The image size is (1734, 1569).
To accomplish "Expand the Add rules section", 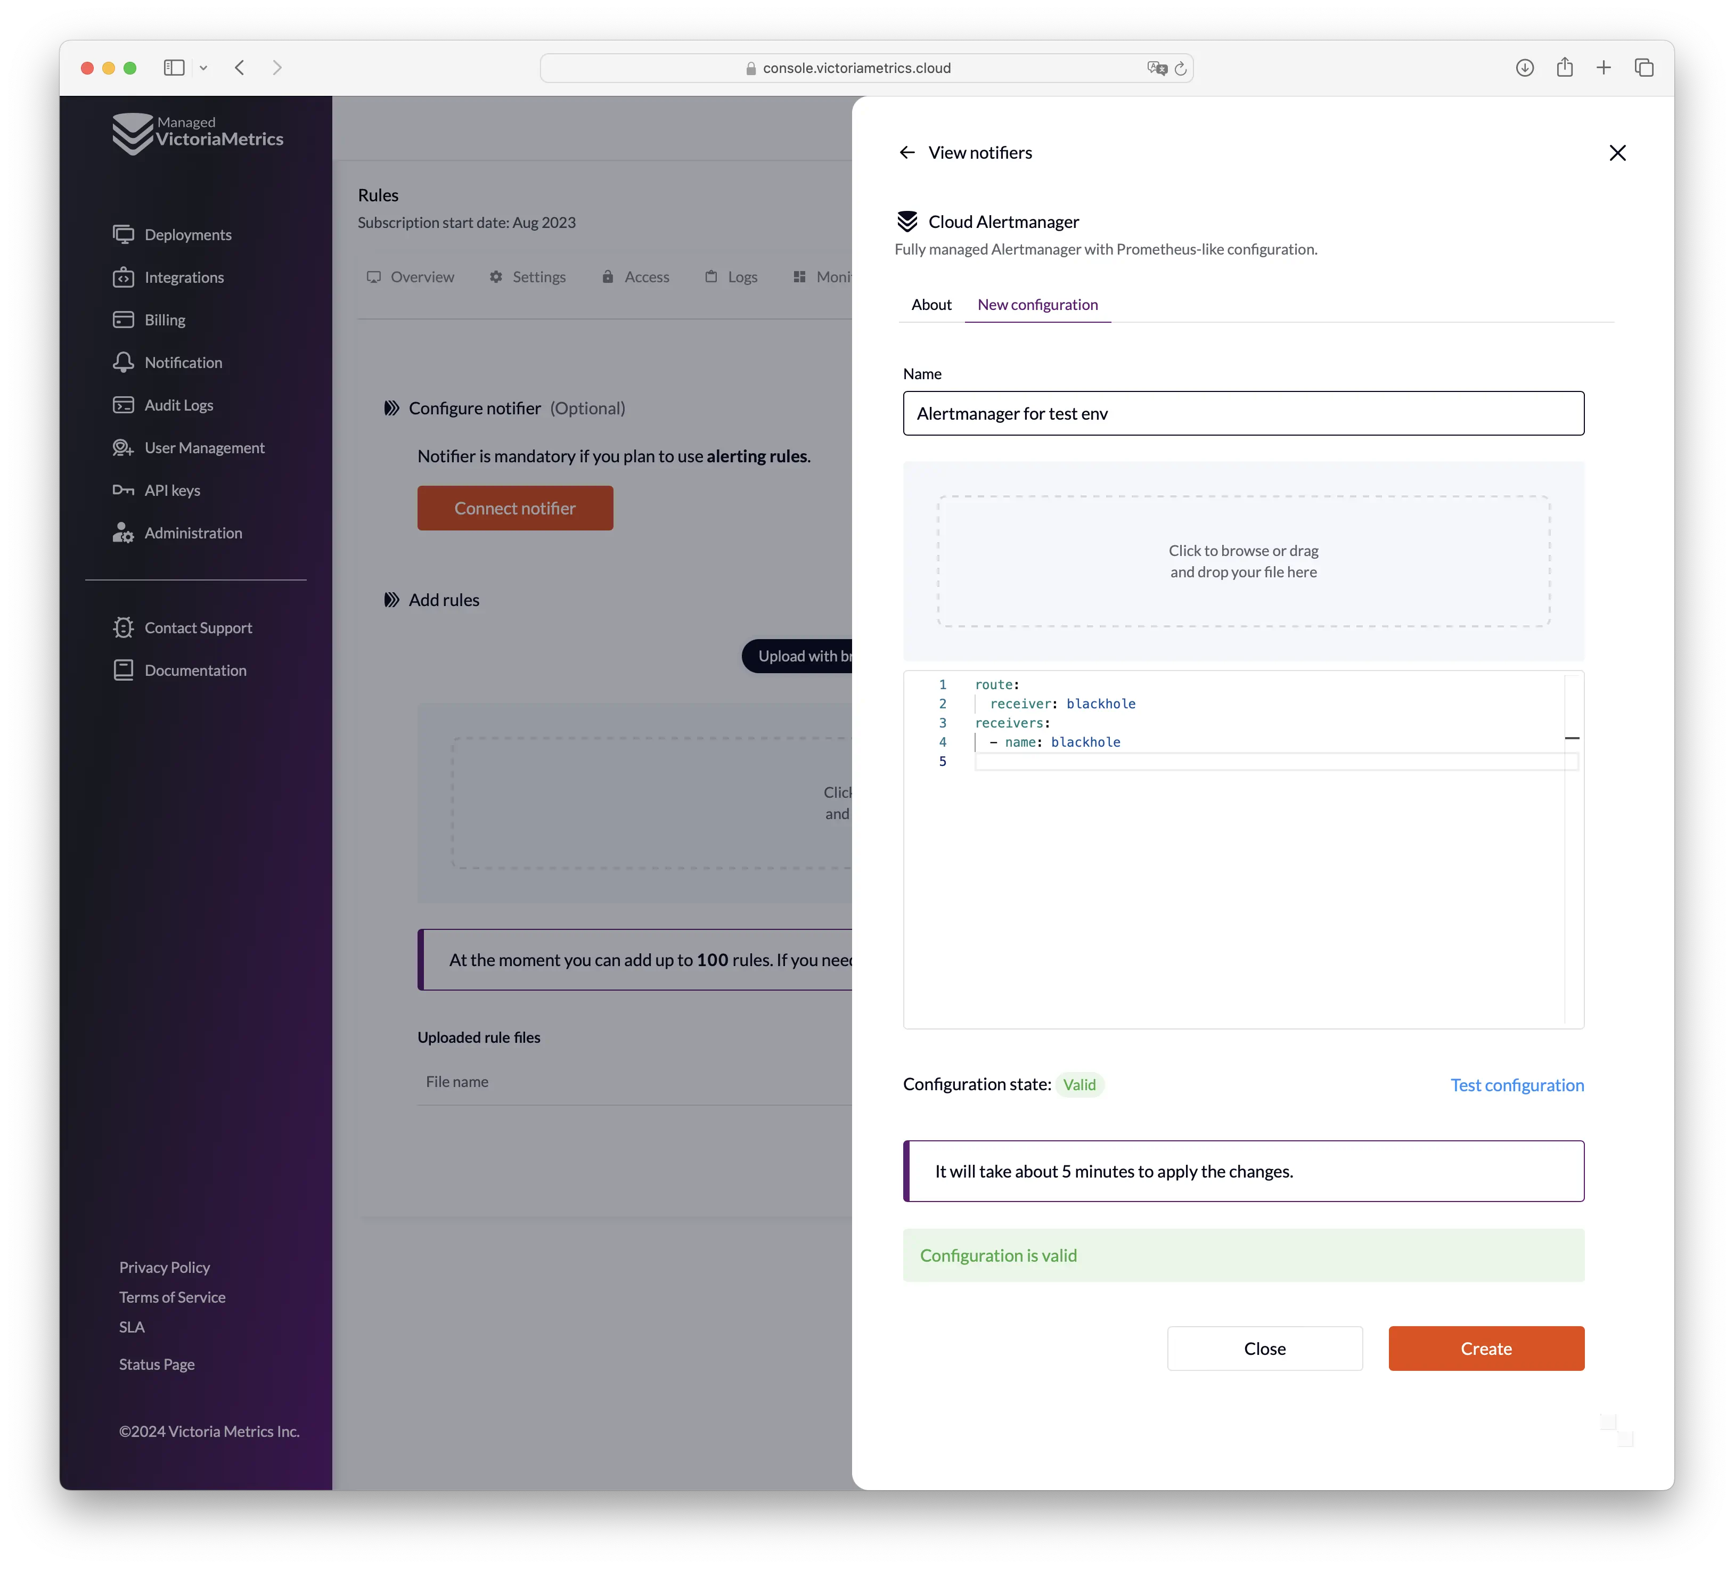I will (x=390, y=600).
